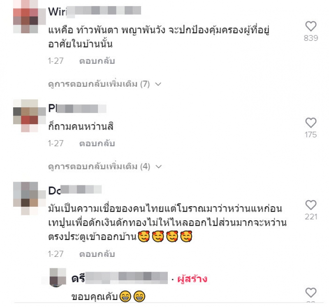Click the chevron next to (4) replies
This screenshot has width=329, height=307.
point(159,167)
